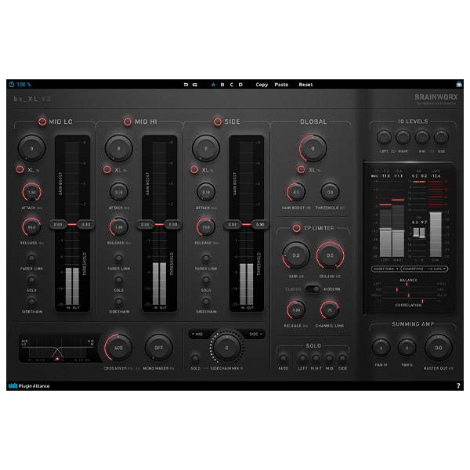Click the IO Levels Left knob

[x=384, y=138]
